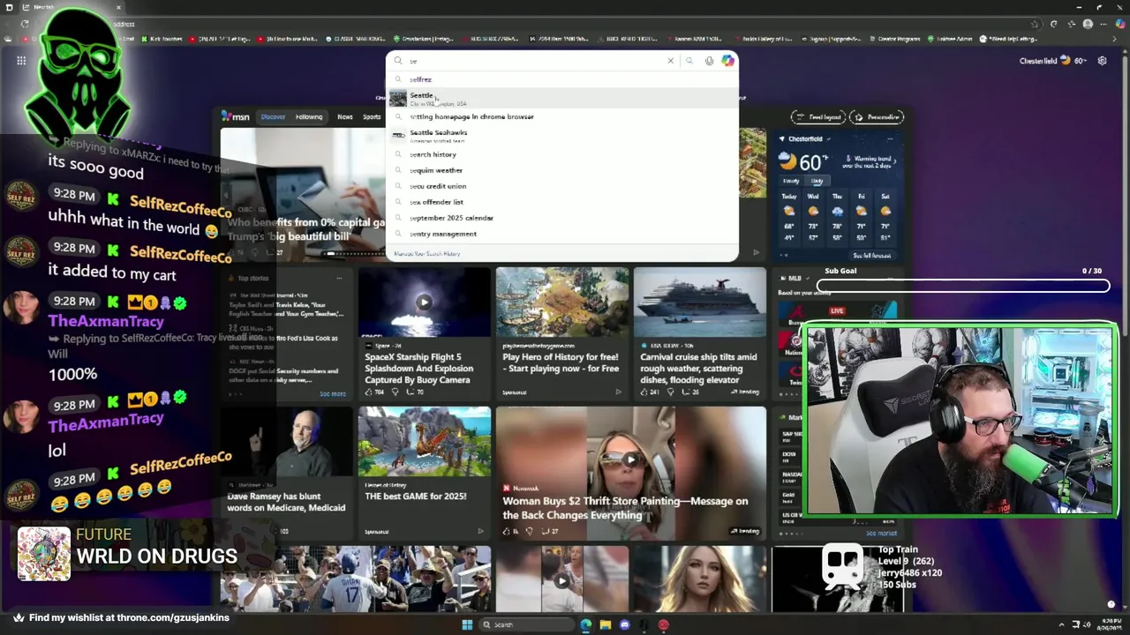The image size is (1130, 635).
Task: Expand the warming trend alert arrow
Action: [894, 161]
